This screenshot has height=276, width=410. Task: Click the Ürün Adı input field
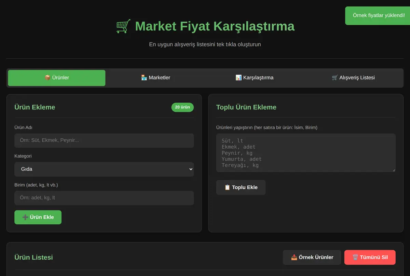pos(104,140)
